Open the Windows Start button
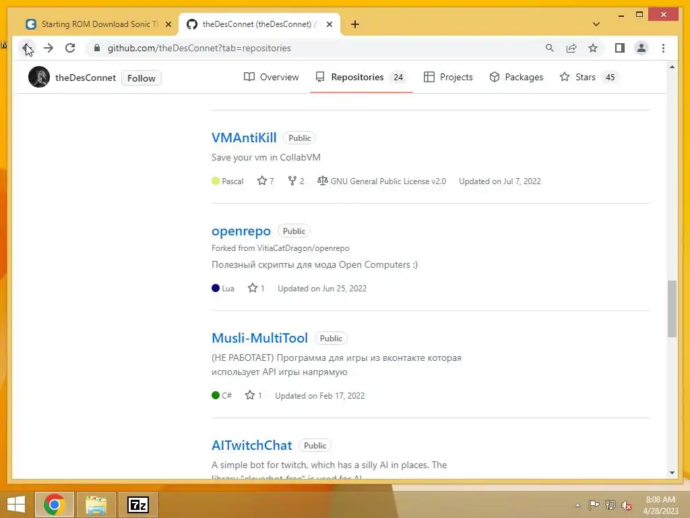 tap(16, 505)
